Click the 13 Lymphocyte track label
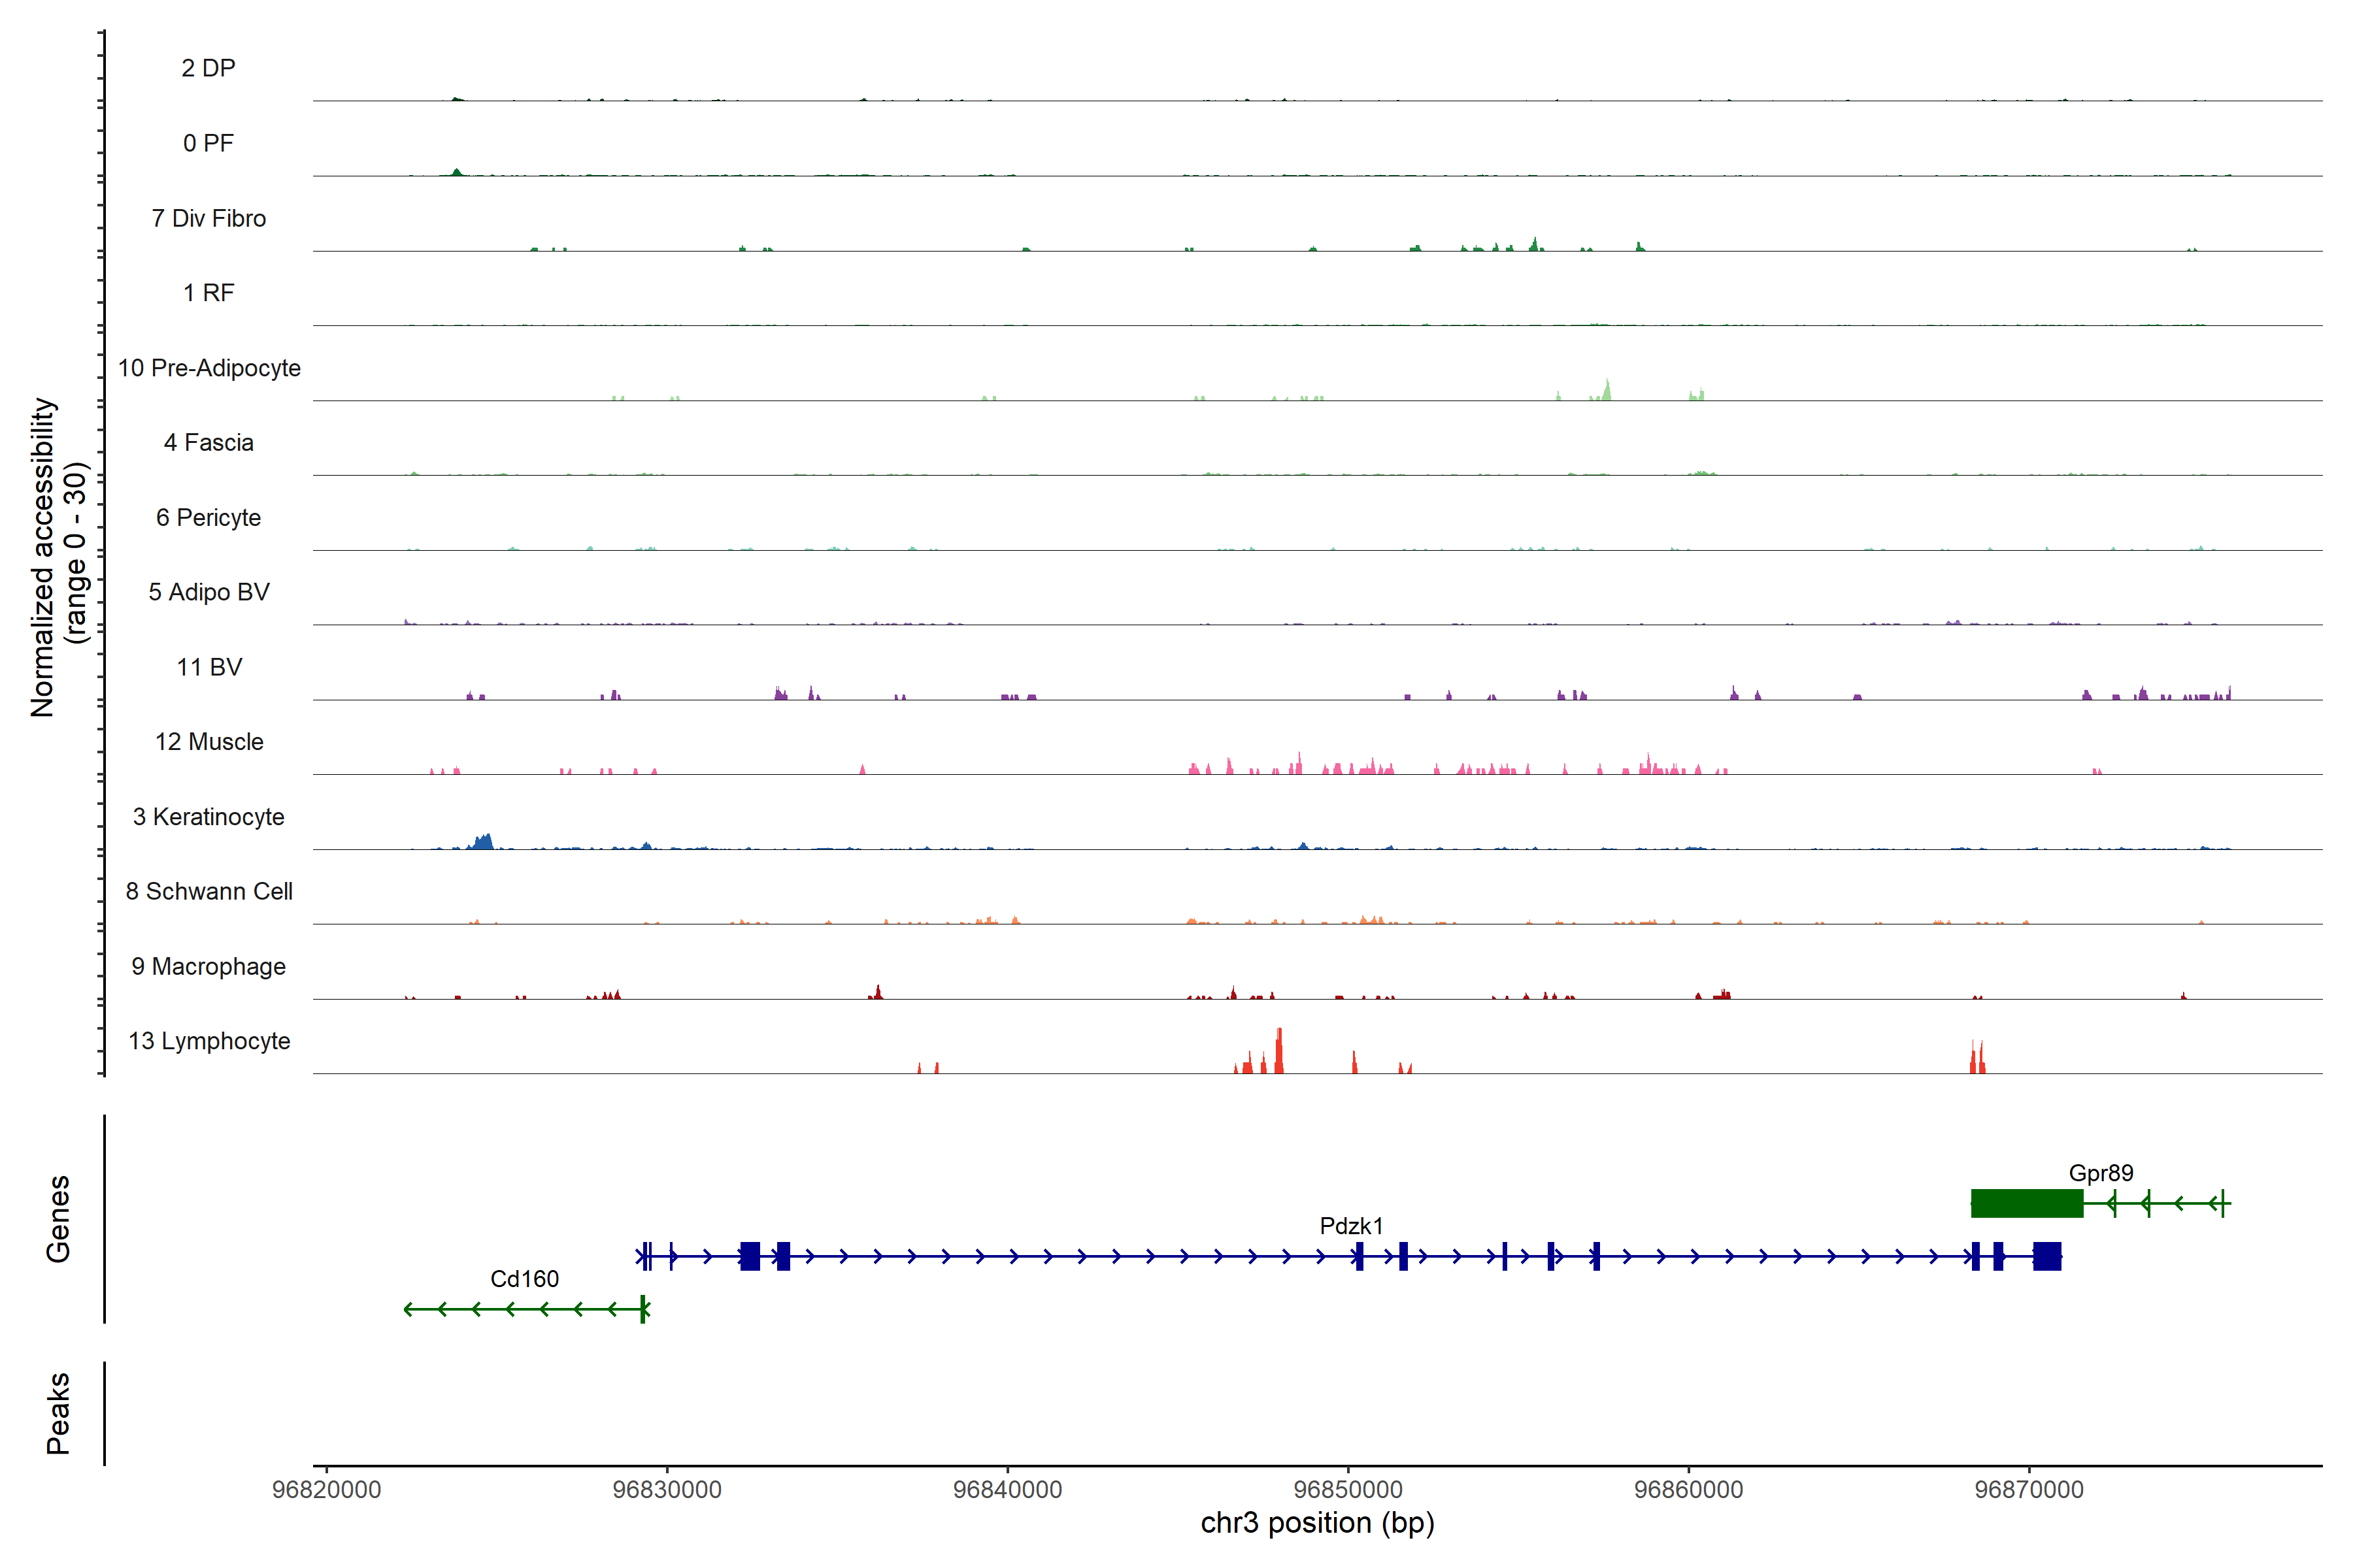This screenshot has width=2353, height=1568. pyautogui.click(x=209, y=1041)
